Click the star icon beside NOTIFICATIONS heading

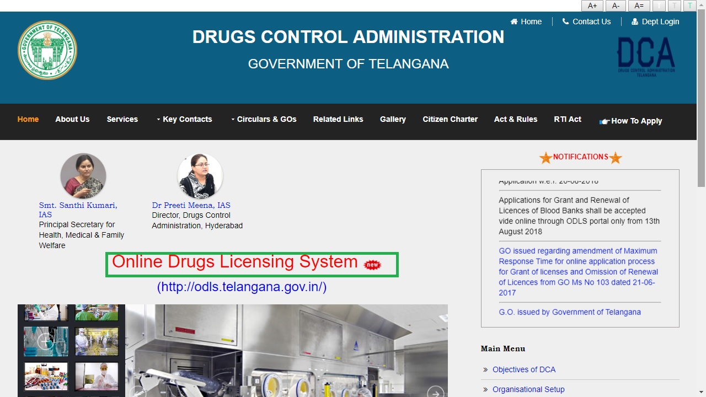click(545, 157)
